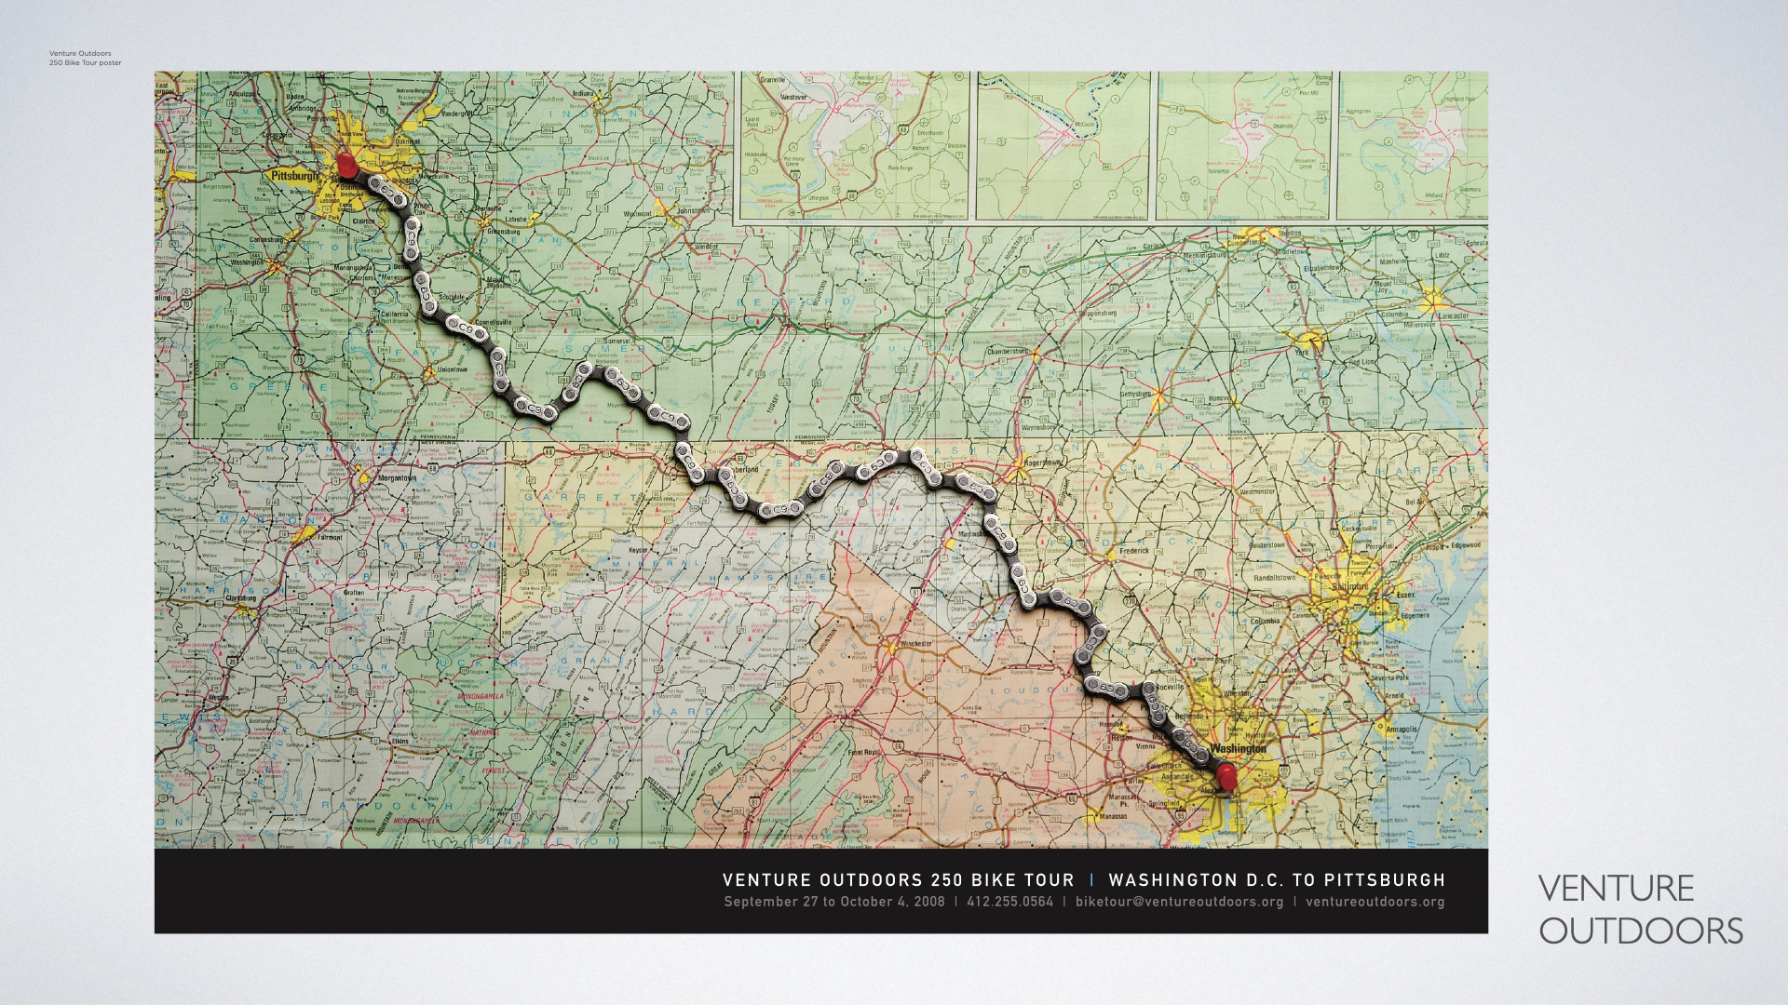The image size is (1788, 1005).
Task: Select the Venture Outdoors 250 Bike Tour title
Action: pyautogui.click(x=898, y=880)
